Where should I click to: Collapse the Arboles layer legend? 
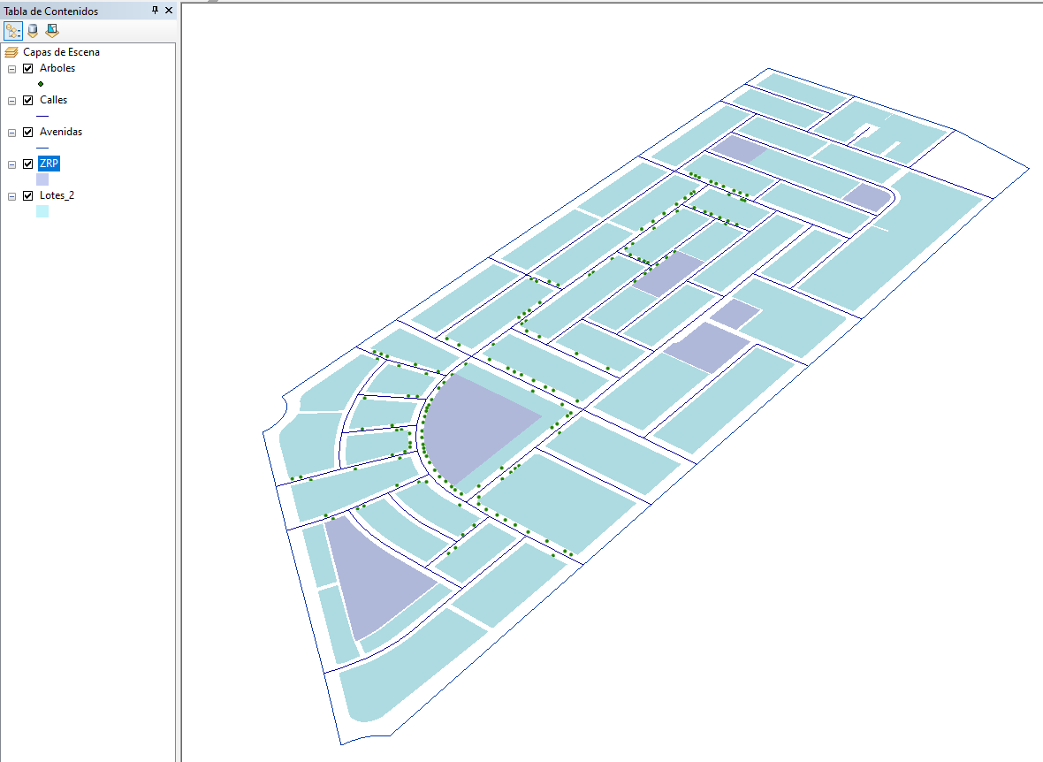click(12, 69)
